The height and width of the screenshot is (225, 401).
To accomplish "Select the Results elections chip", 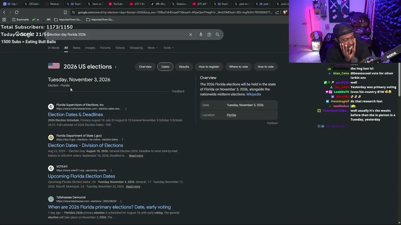I will 184,67.
